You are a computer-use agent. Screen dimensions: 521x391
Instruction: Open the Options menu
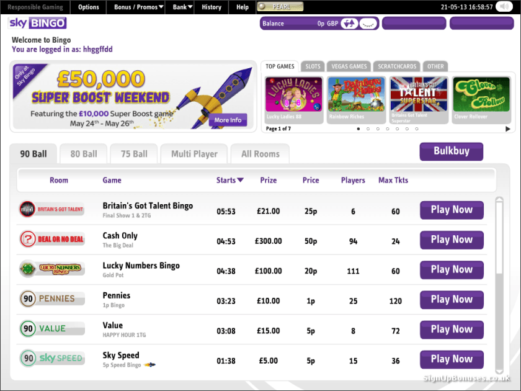tap(88, 7)
